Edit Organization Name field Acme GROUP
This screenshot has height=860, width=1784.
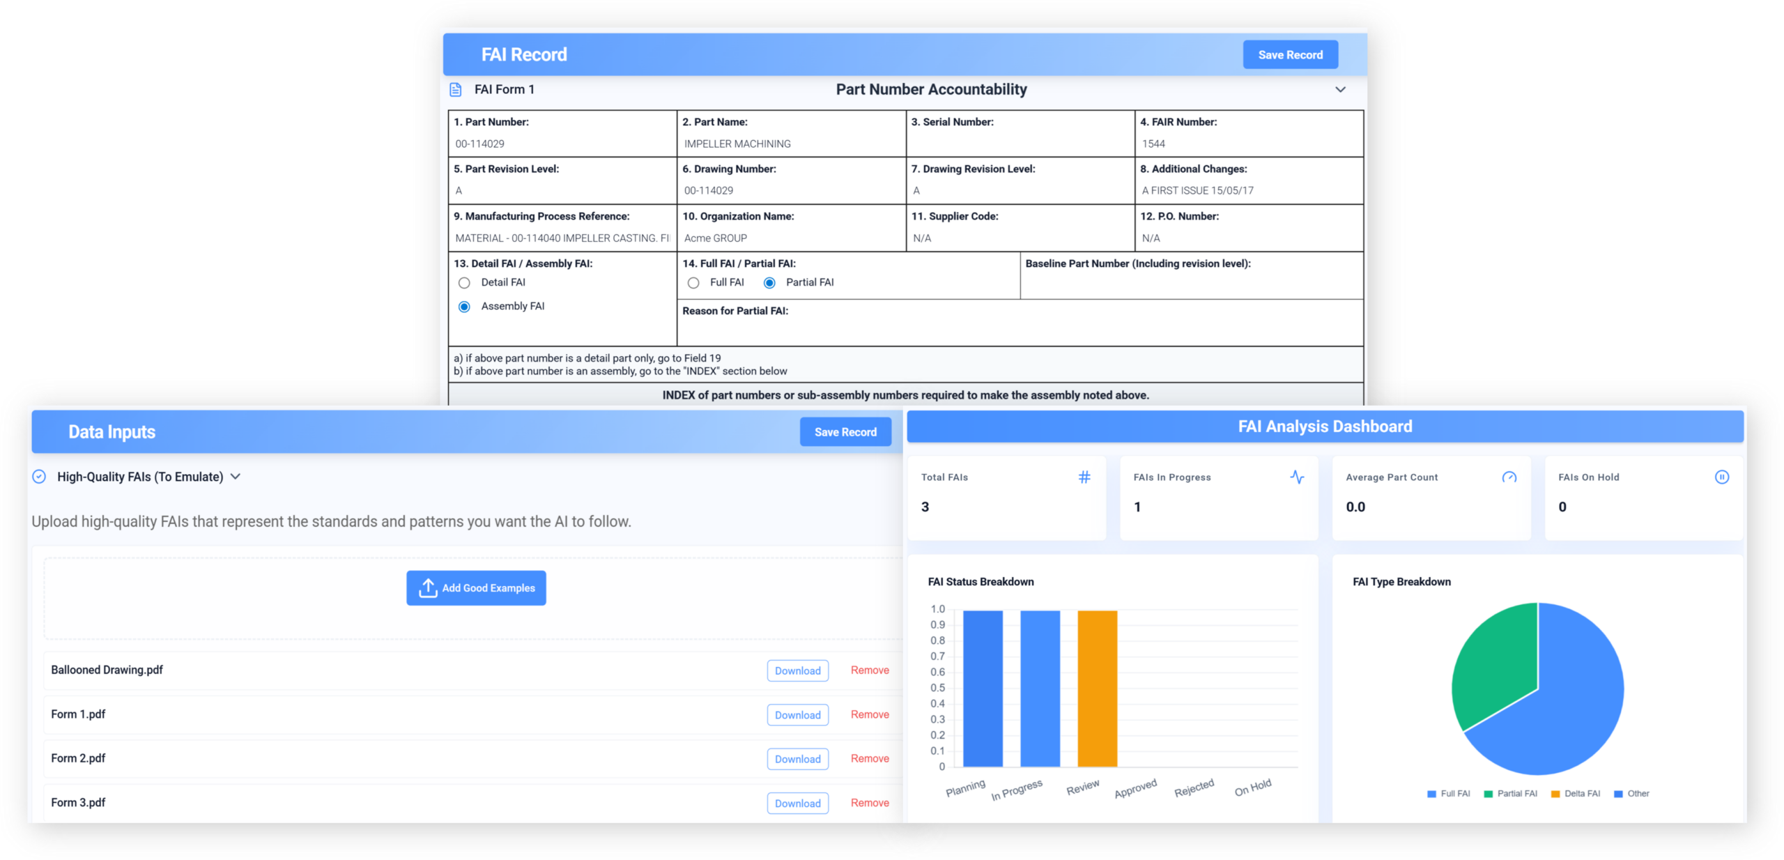coord(790,238)
